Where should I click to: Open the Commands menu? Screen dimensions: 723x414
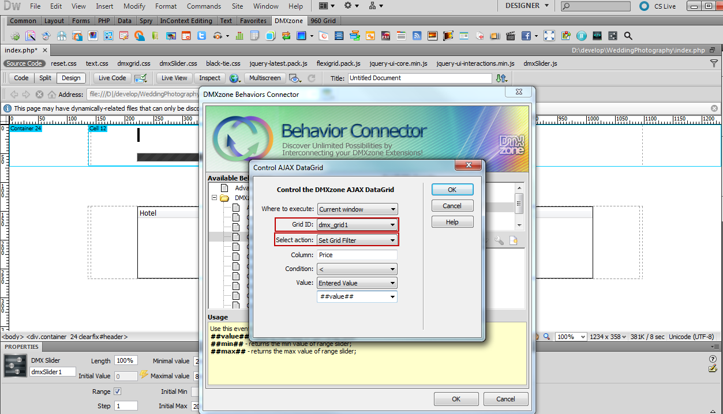tap(204, 6)
